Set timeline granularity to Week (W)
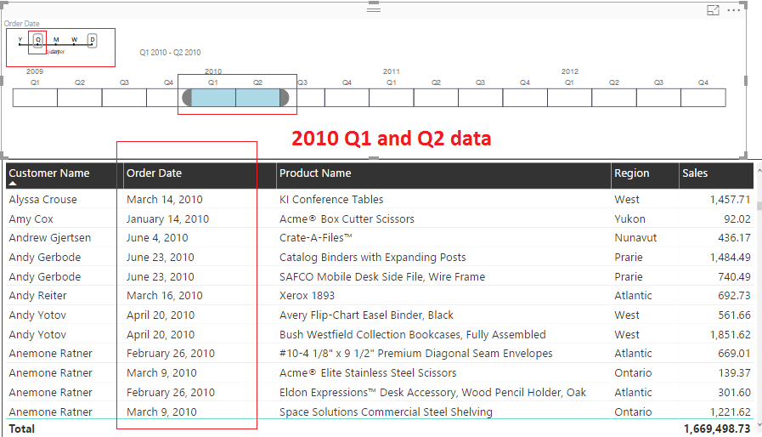This screenshot has width=762, height=437. 74,40
